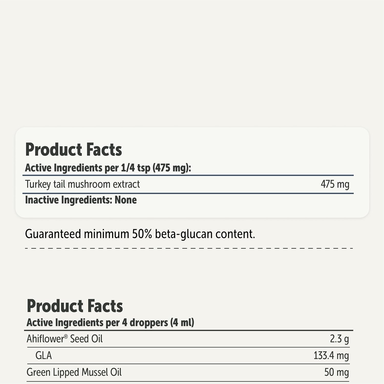This screenshot has height=384, width=384.
Task: Select the GLA sub-ingredient row
Action: (44, 356)
